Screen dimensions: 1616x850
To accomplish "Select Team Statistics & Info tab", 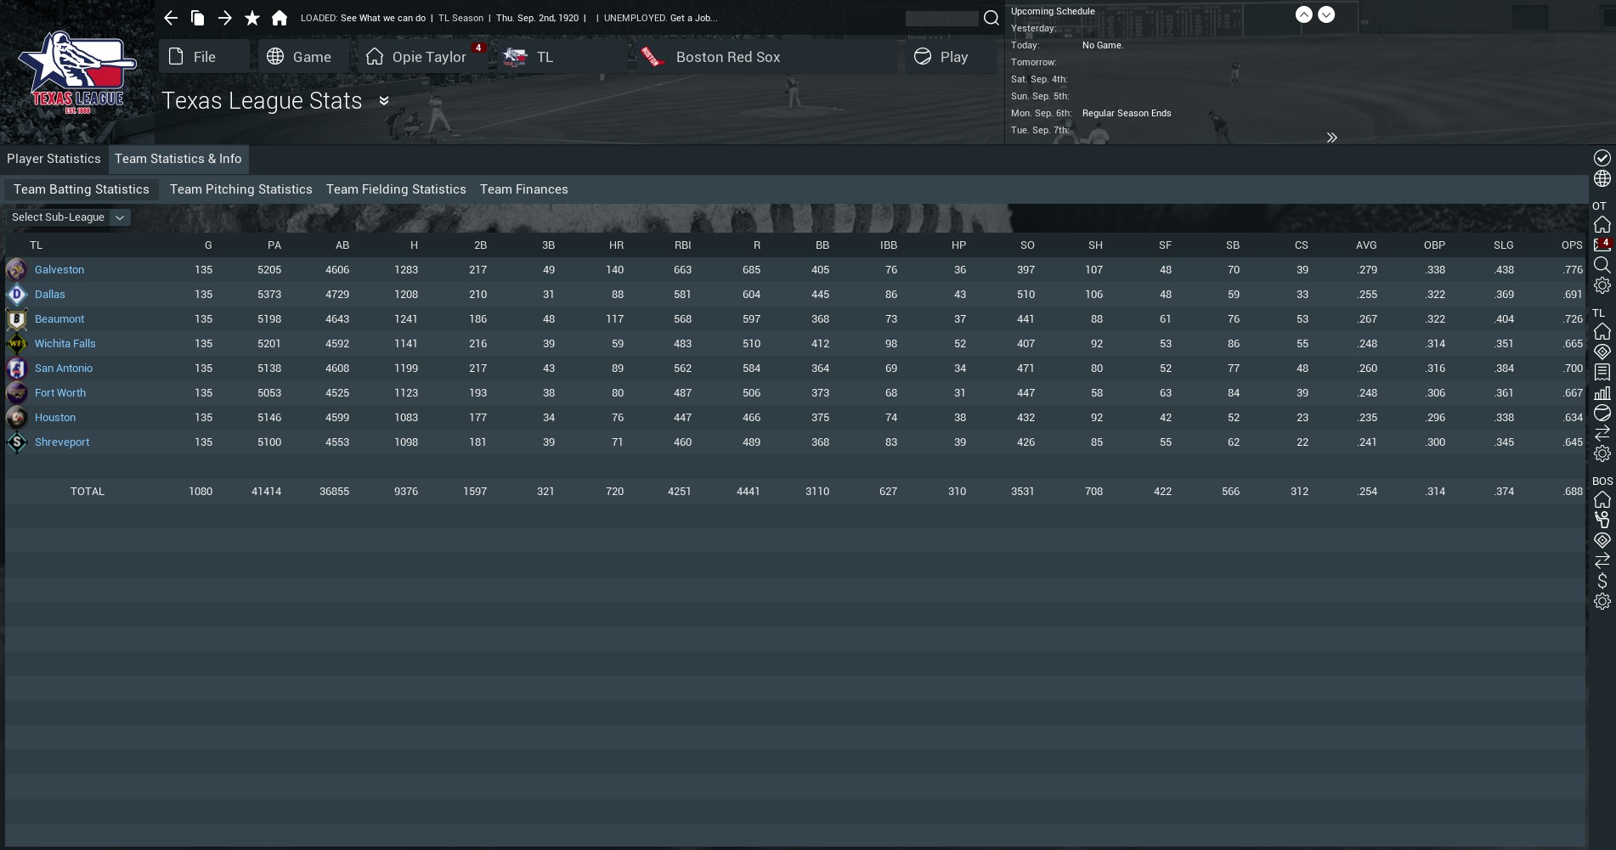I will (x=178, y=159).
